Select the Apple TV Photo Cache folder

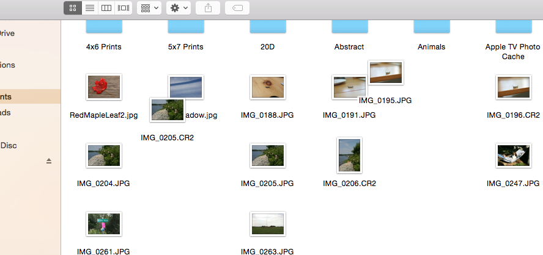[x=514, y=27]
